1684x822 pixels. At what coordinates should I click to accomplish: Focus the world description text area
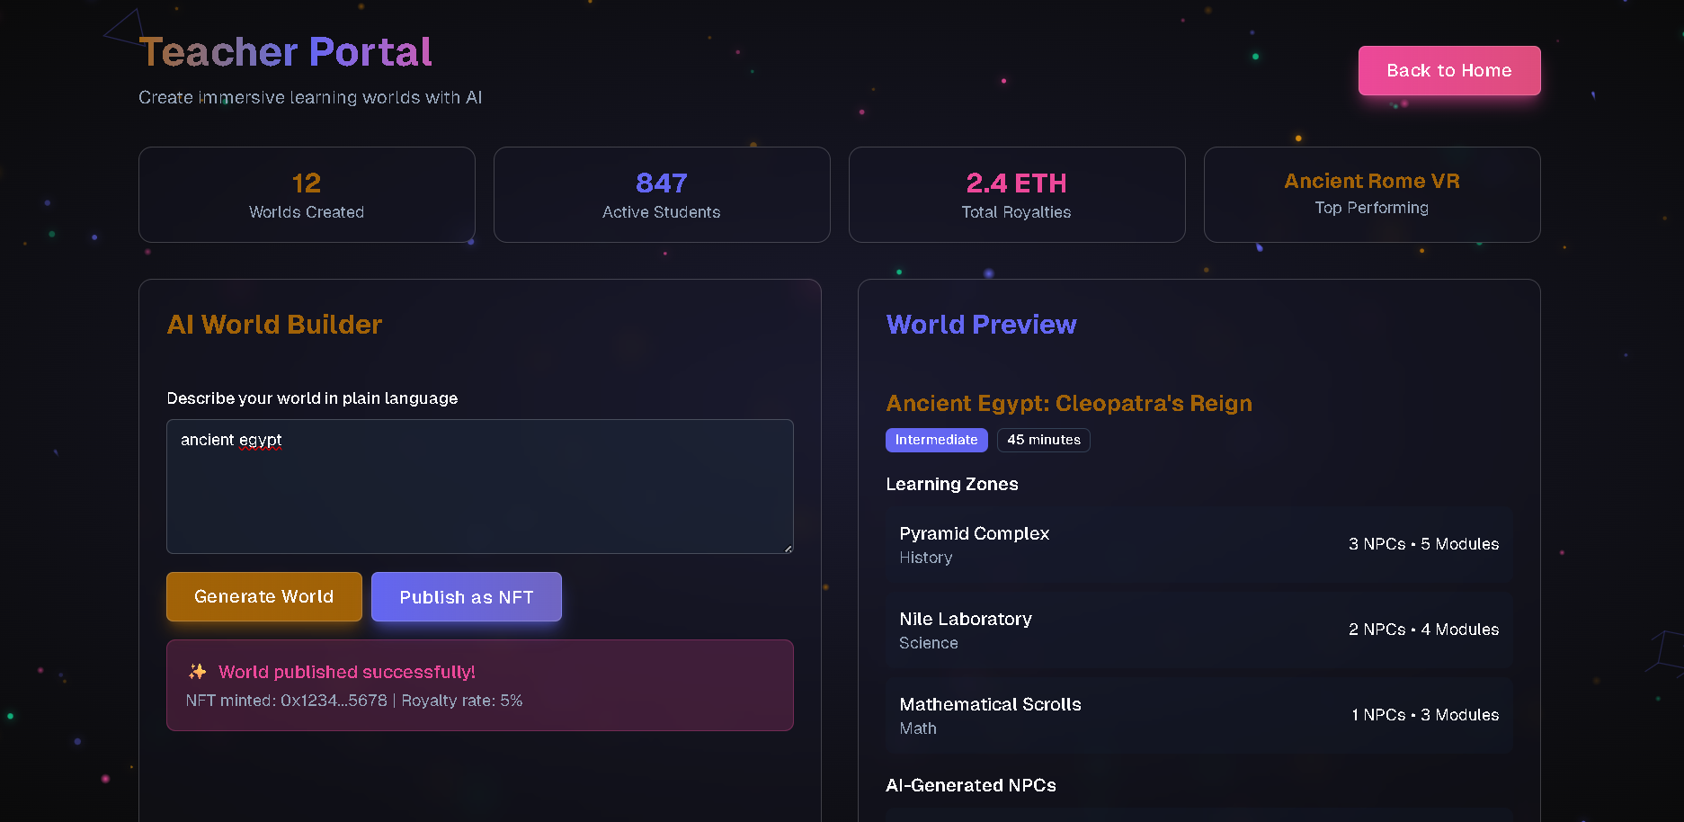(x=480, y=487)
